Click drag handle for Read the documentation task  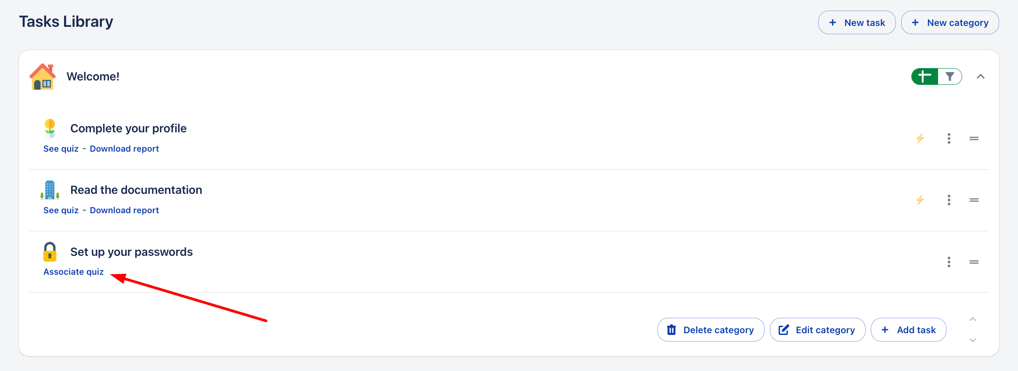[x=974, y=200]
